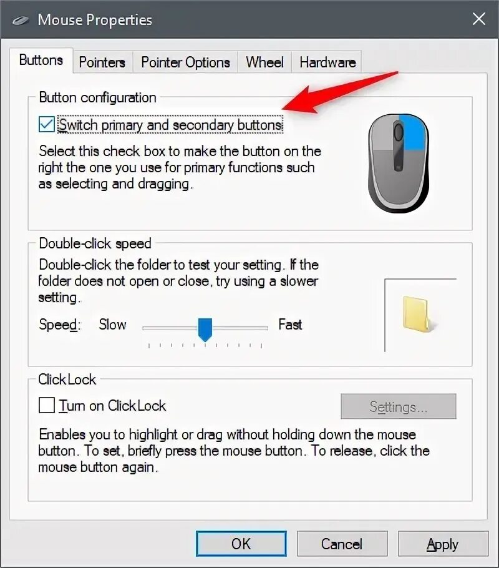
Task: Click the yellow test folder icon
Action: pos(417,314)
